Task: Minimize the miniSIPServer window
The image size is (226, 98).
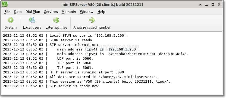Action: point(206,5)
